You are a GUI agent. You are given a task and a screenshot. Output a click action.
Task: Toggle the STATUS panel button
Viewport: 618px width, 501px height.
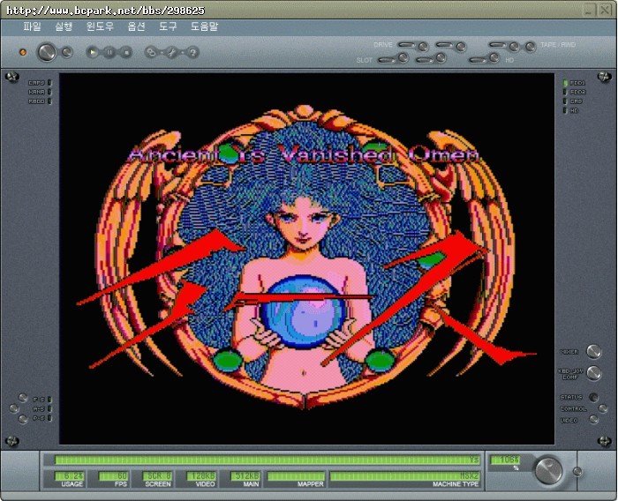tap(593, 397)
